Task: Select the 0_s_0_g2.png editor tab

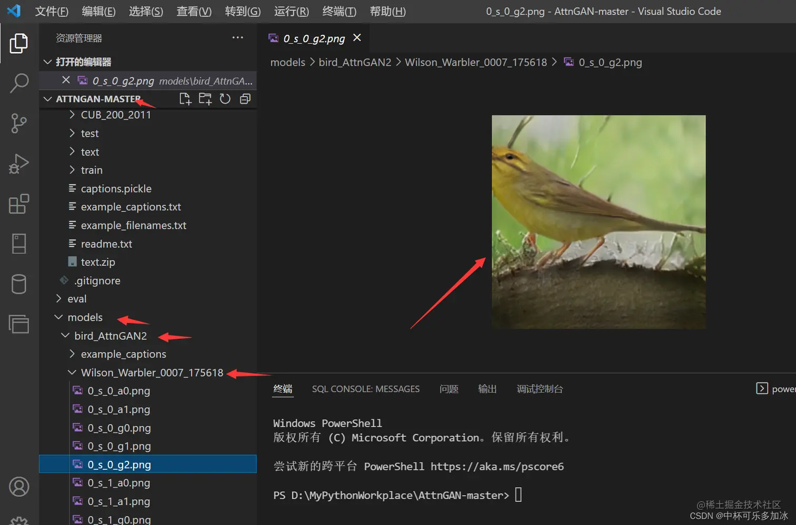Action: [314, 38]
